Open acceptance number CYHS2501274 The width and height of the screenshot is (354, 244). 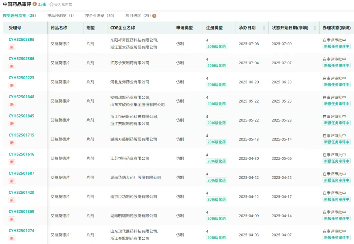click(x=21, y=231)
